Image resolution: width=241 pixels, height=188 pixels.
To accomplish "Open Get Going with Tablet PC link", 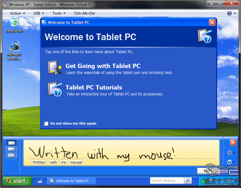I will coord(103,66).
